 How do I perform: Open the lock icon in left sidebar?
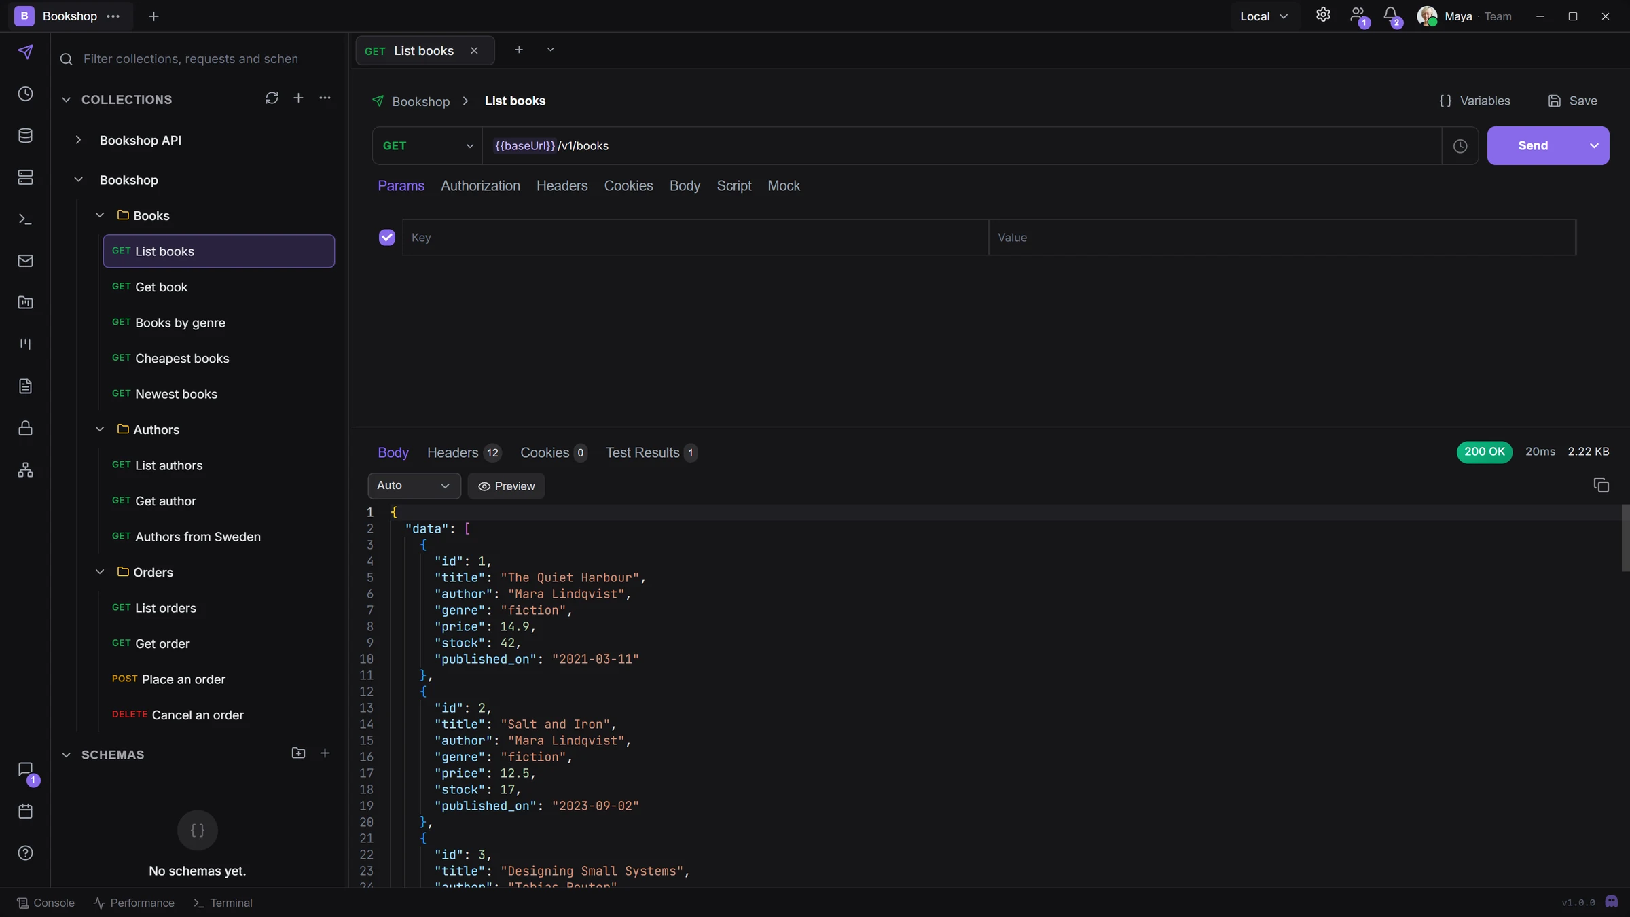coord(25,428)
